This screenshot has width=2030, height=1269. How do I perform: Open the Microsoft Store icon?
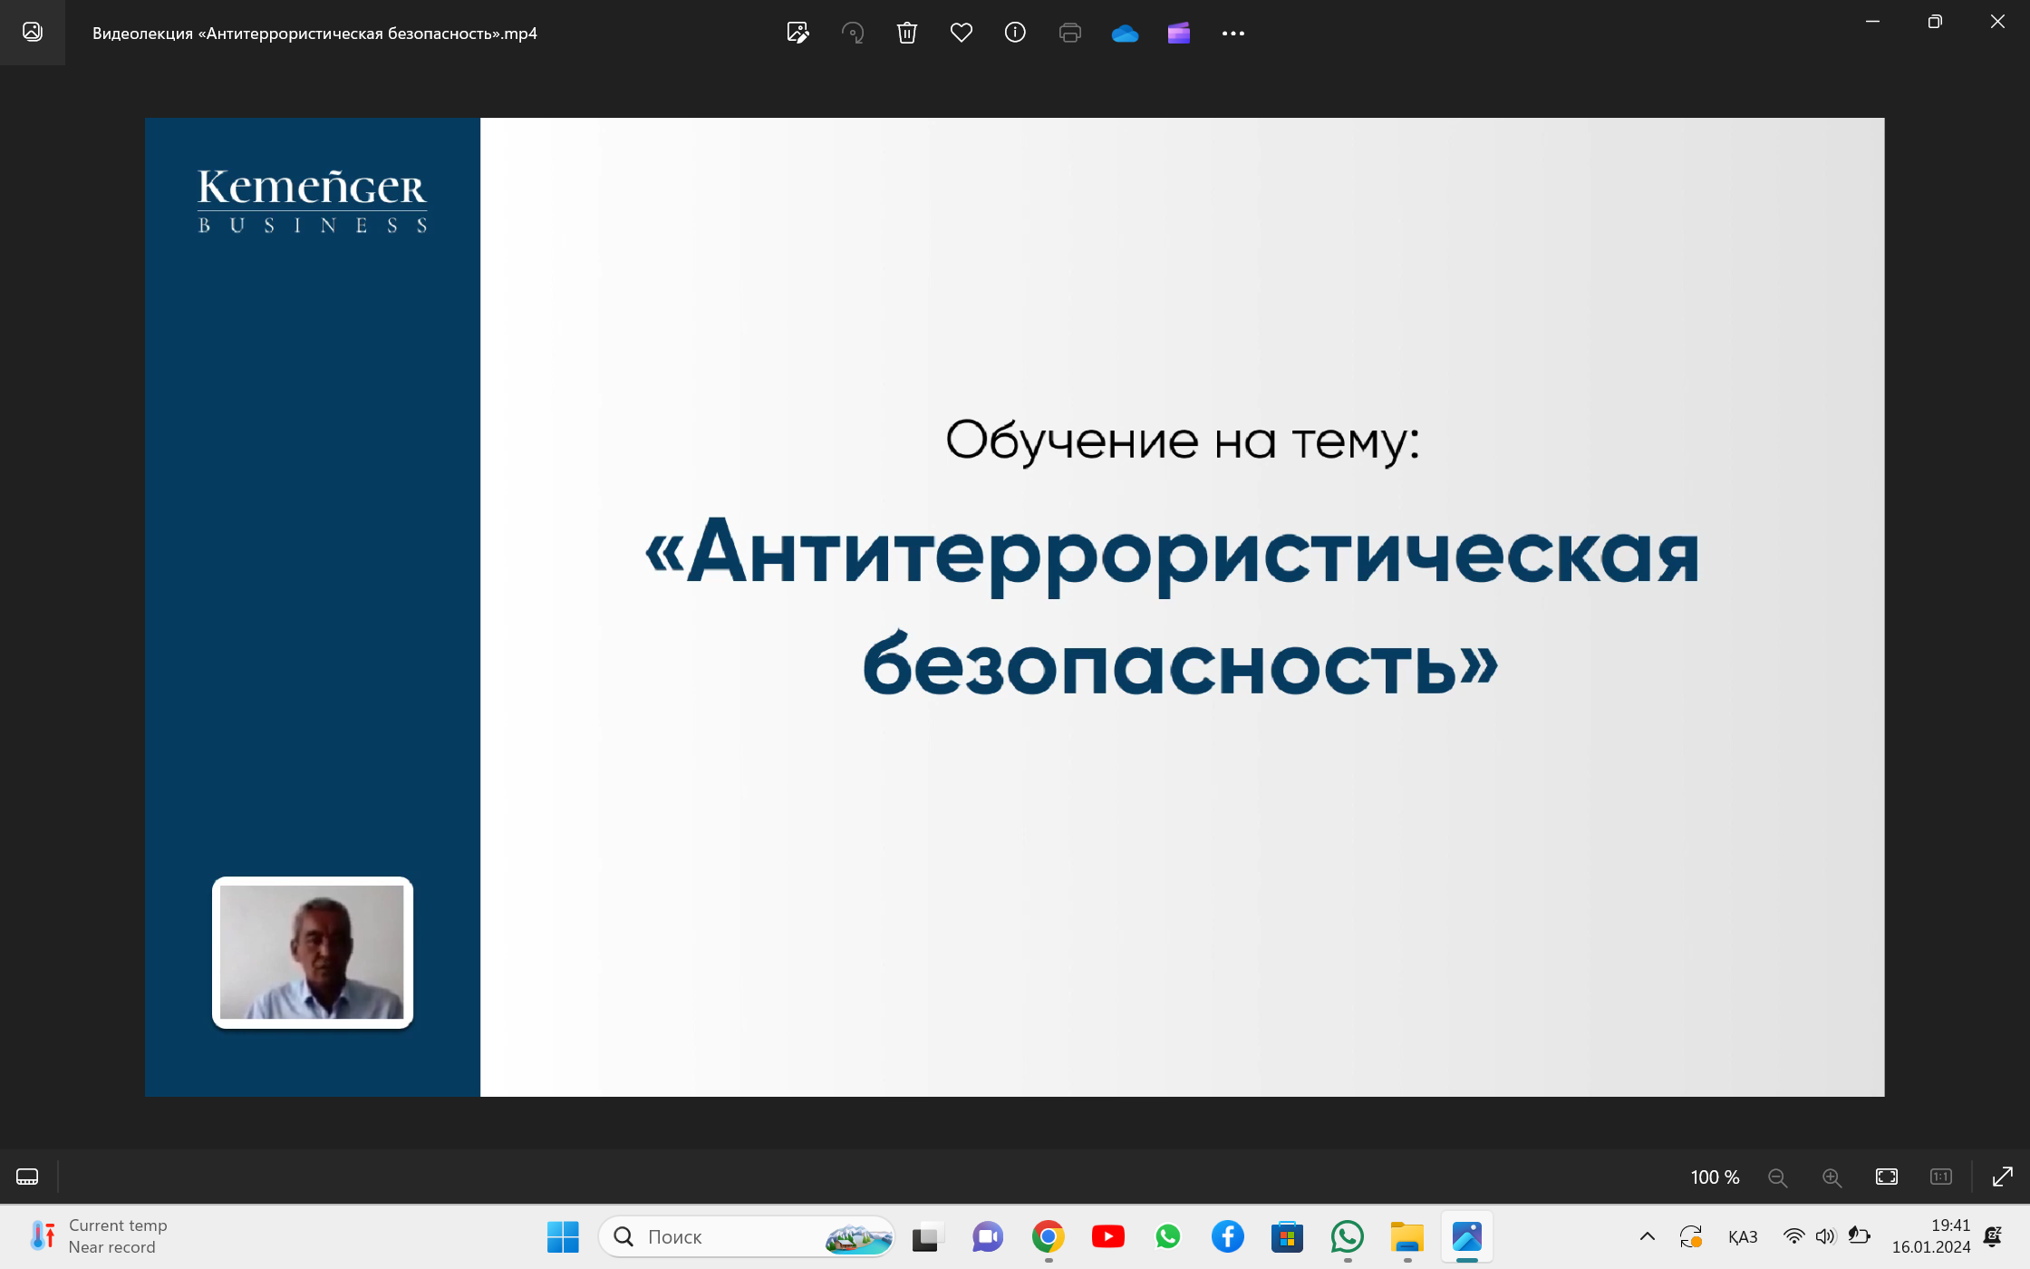1287,1236
